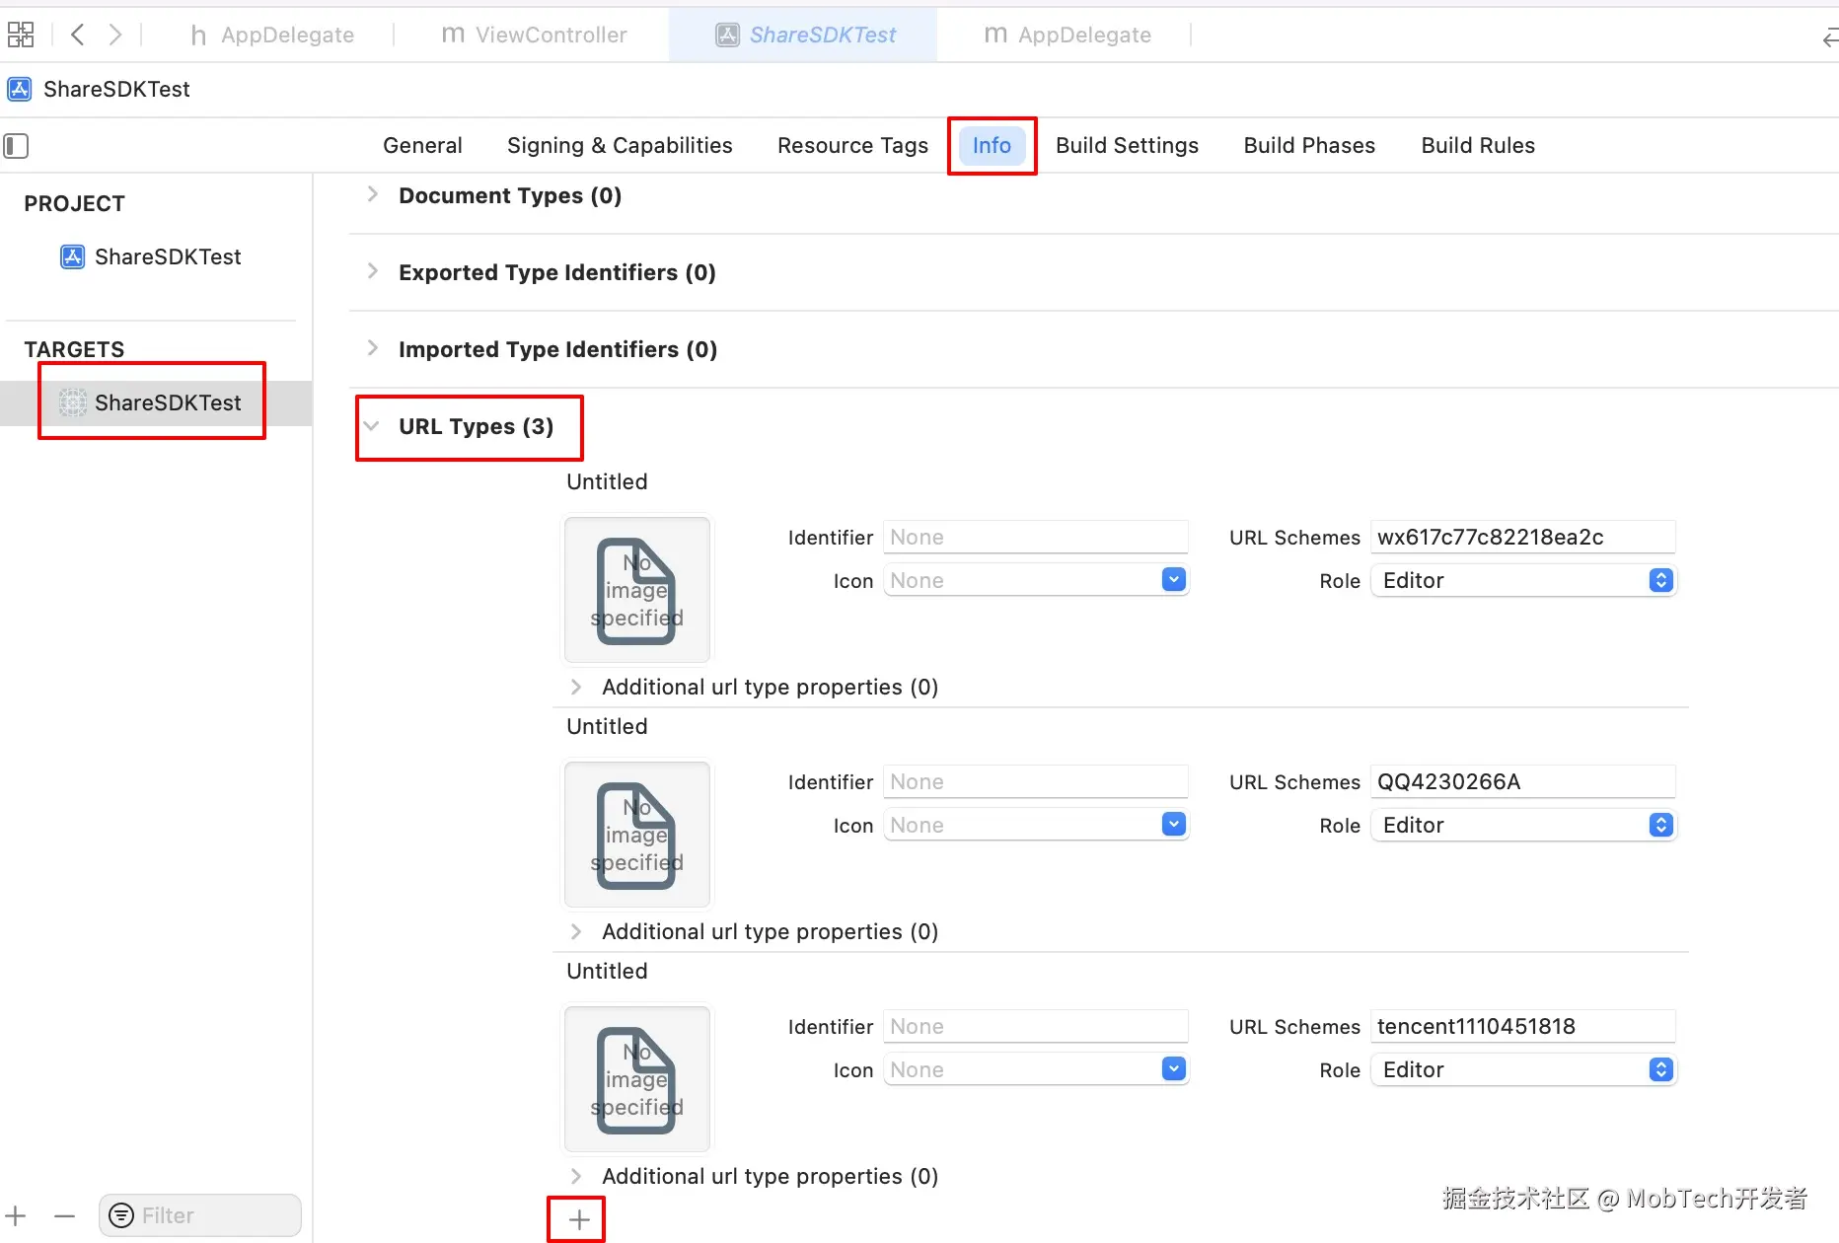
Task: Expand additional properties under wx617c77c82218ea2c URL type
Action: pos(576,687)
